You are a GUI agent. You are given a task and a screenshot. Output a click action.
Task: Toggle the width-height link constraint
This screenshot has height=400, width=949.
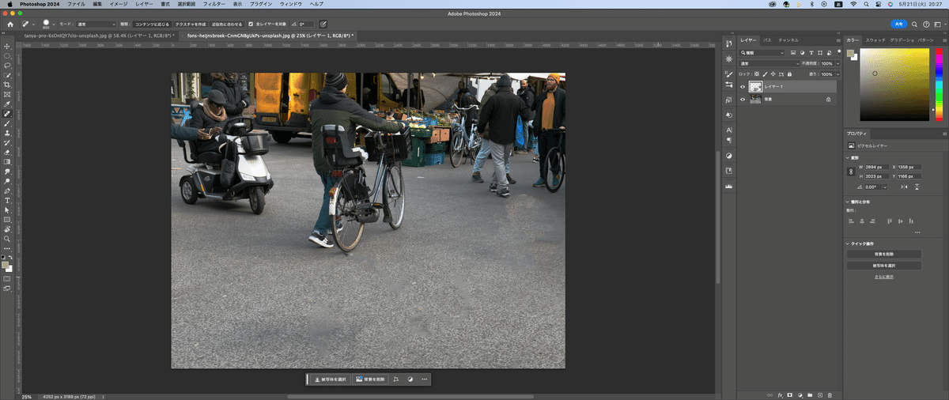pos(850,172)
